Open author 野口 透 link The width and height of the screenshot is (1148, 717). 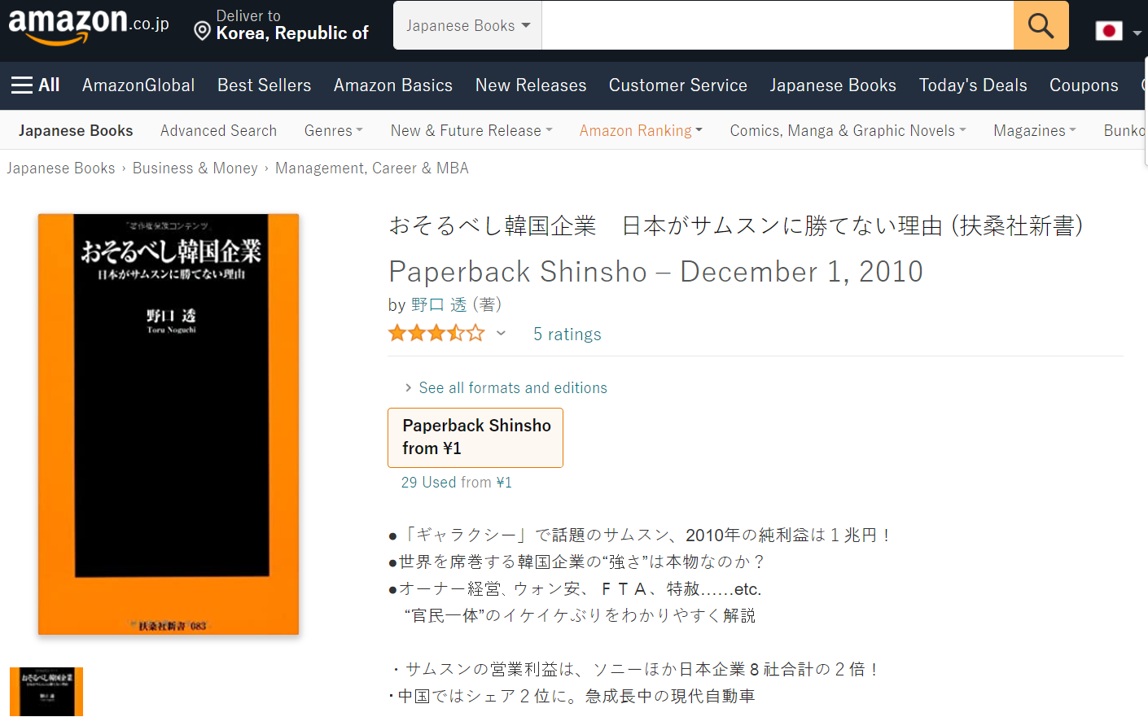[439, 305]
